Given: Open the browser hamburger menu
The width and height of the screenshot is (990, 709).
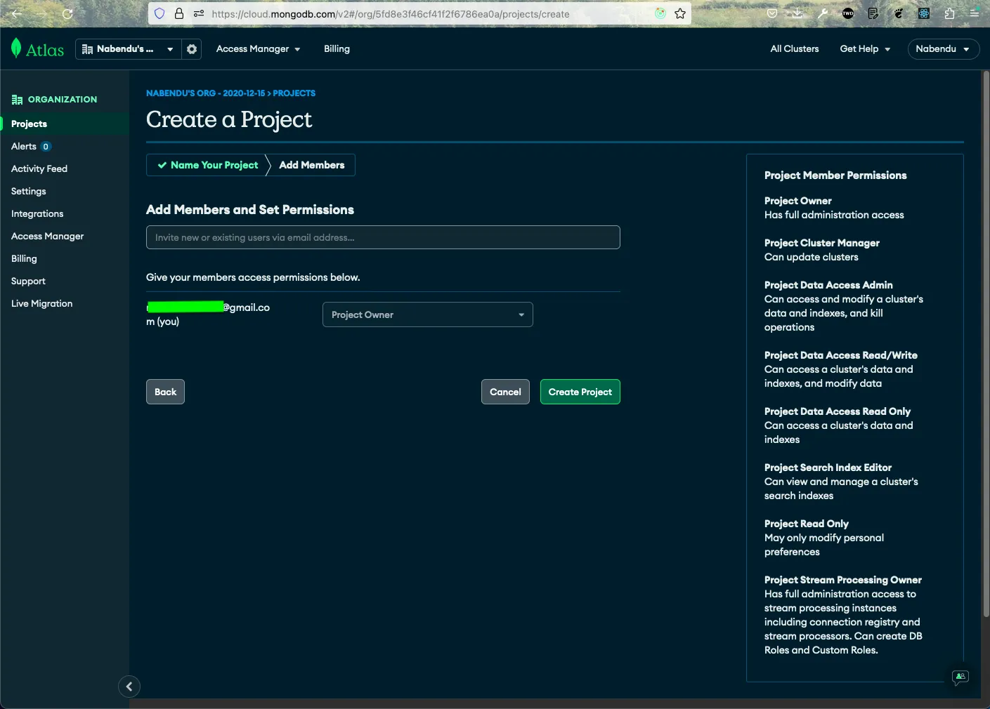Looking at the screenshot, I should tap(975, 13).
